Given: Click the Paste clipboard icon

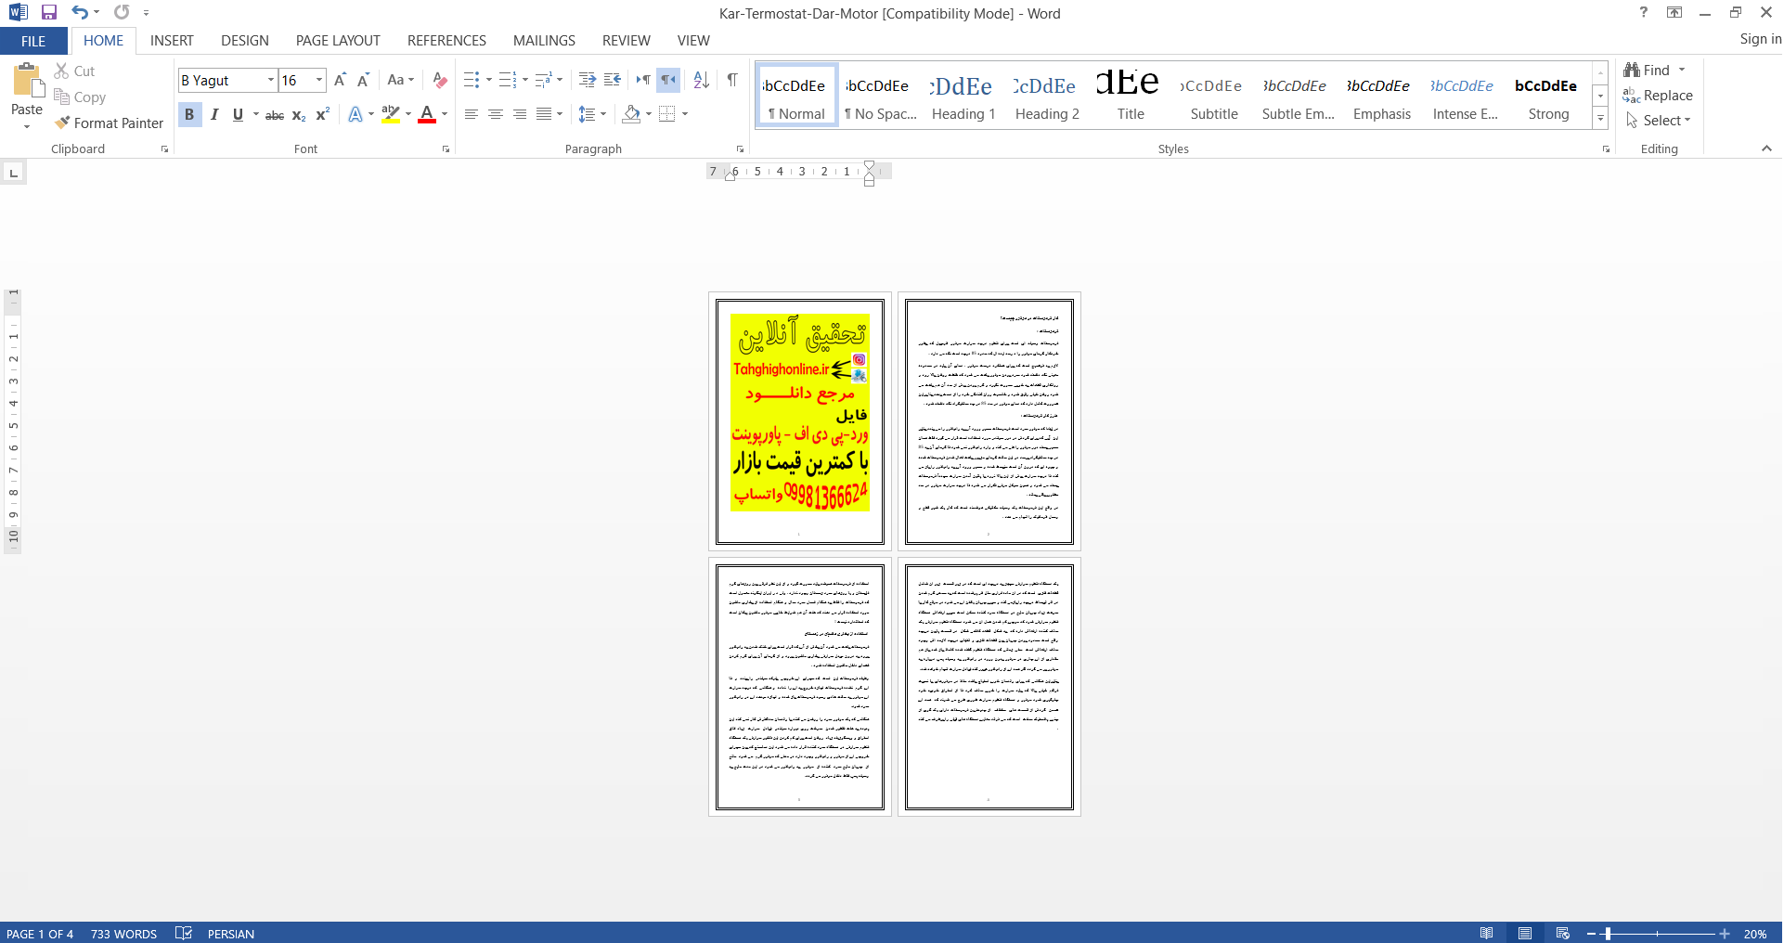Looking at the screenshot, I should [x=27, y=81].
